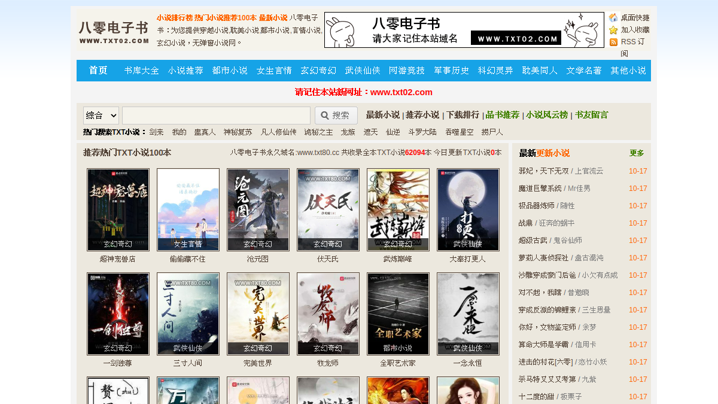This screenshot has width=718, height=404.
Task: Click the 大奉打更人 book cover
Action: (x=468, y=209)
